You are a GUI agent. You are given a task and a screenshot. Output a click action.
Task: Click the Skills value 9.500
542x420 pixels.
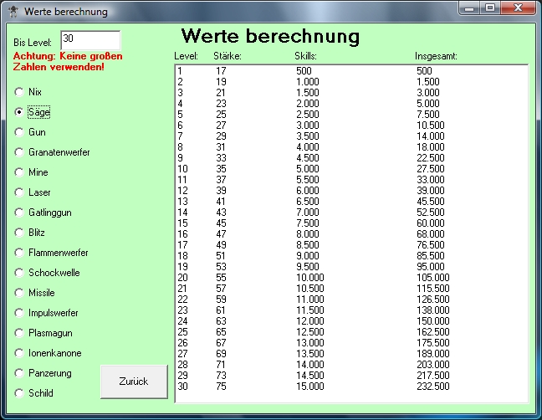point(308,267)
